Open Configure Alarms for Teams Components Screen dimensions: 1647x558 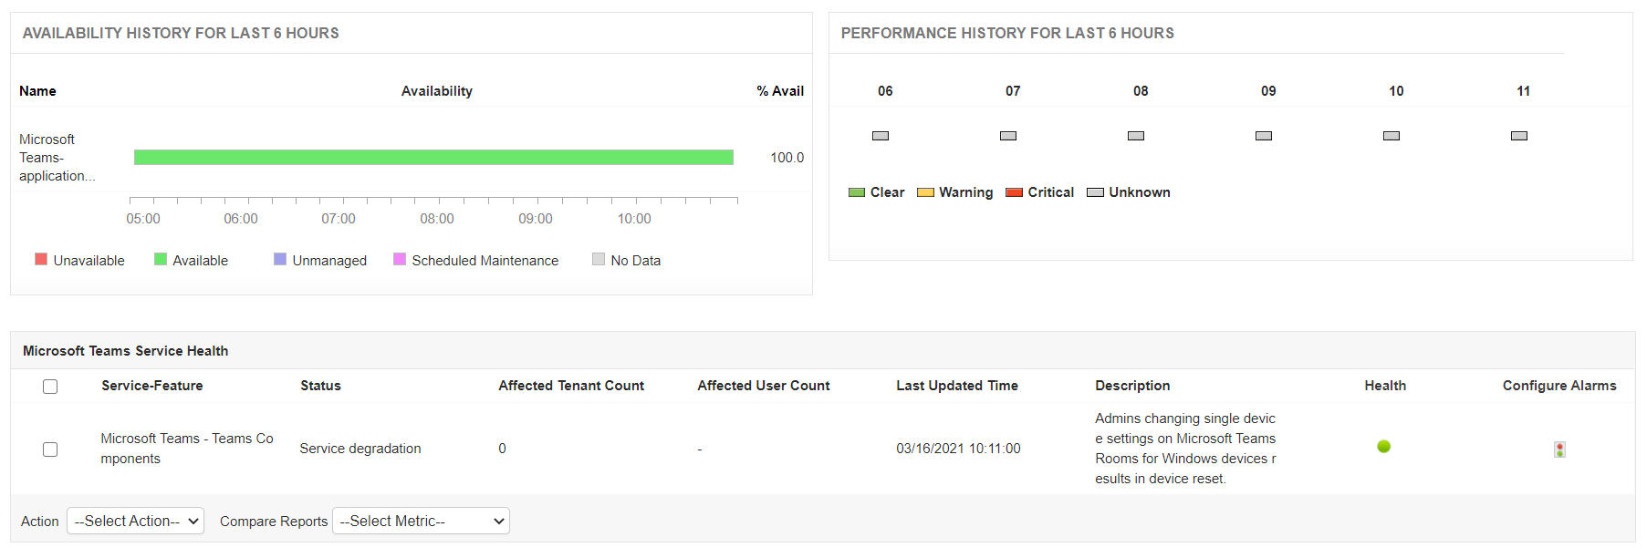[x=1560, y=448]
